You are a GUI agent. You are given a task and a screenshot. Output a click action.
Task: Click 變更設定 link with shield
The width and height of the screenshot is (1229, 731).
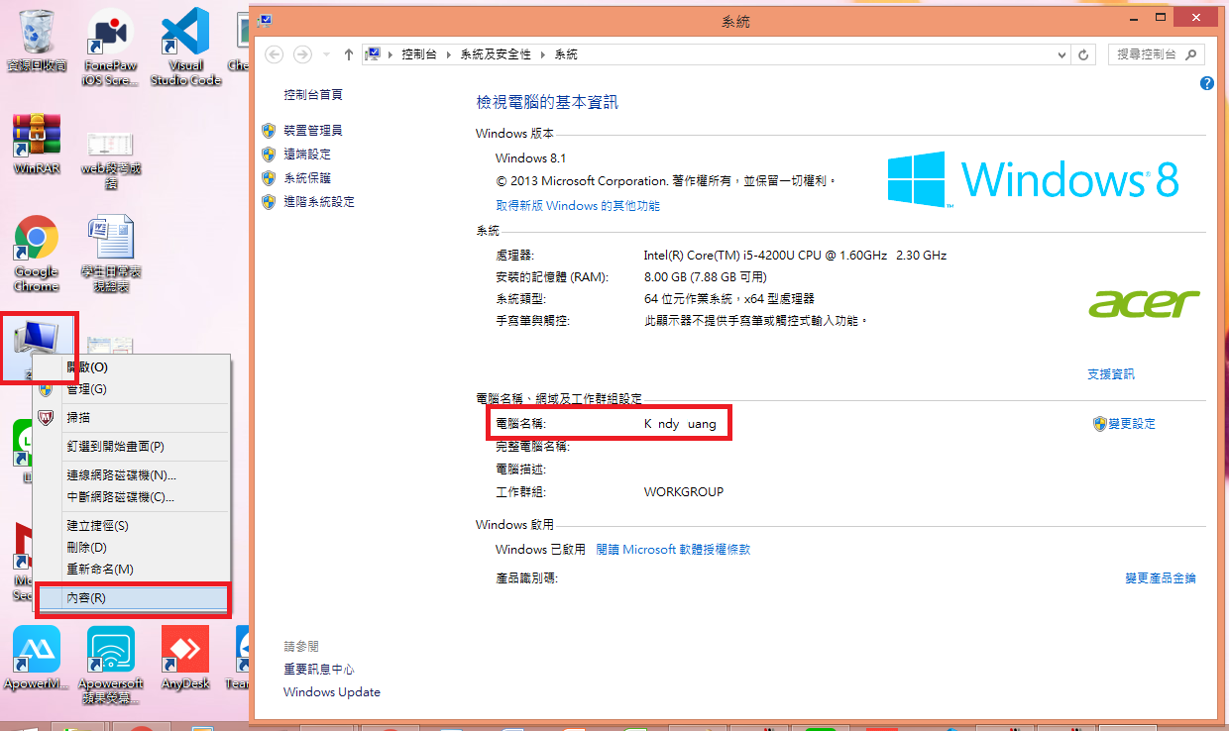coord(1132,424)
